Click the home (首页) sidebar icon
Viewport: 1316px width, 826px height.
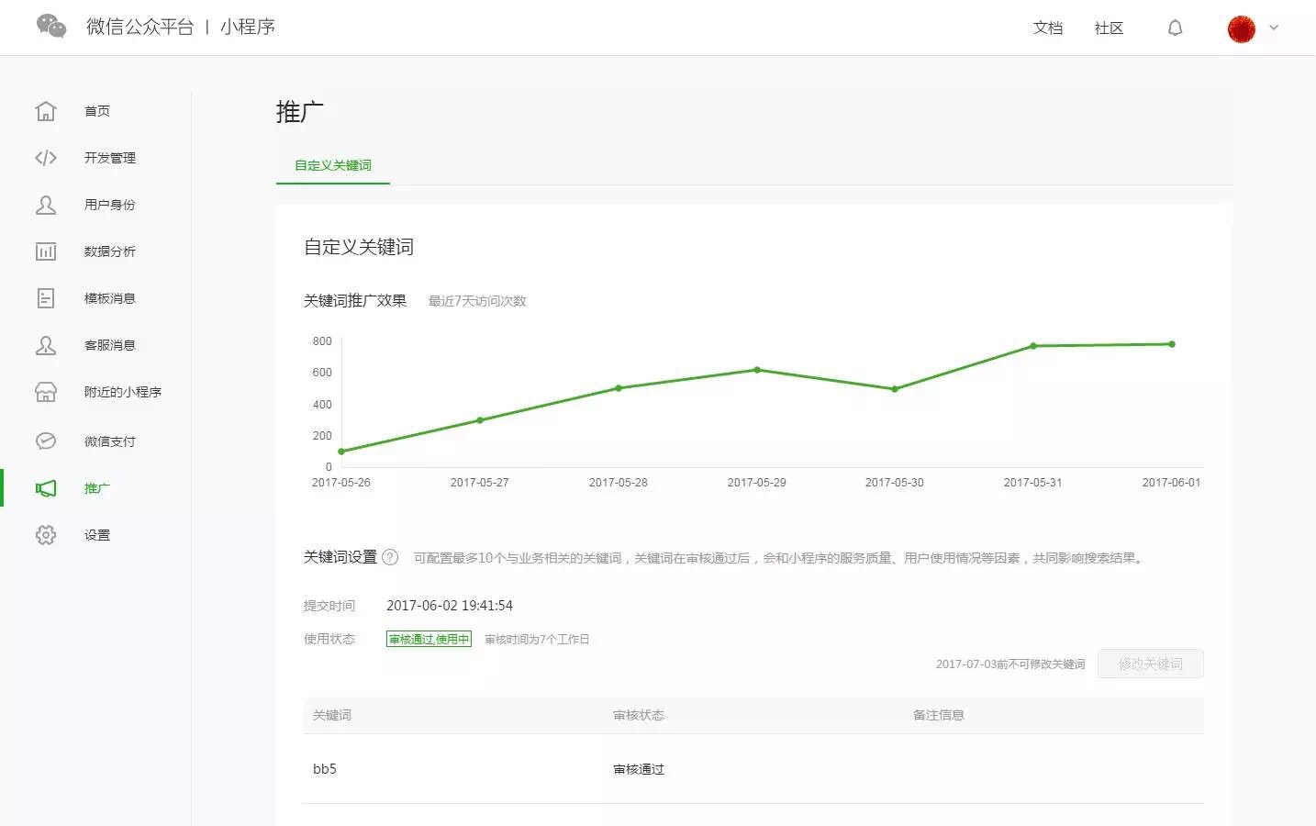point(46,111)
